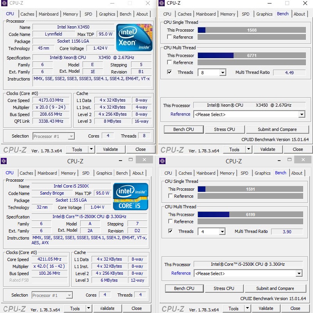
Task: Toggle Threads checkbox in i5 Bench window
Action: 170,231
